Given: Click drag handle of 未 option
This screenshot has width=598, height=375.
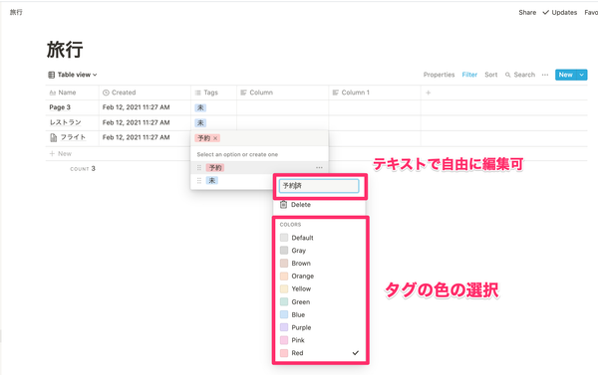Looking at the screenshot, I should [199, 180].
